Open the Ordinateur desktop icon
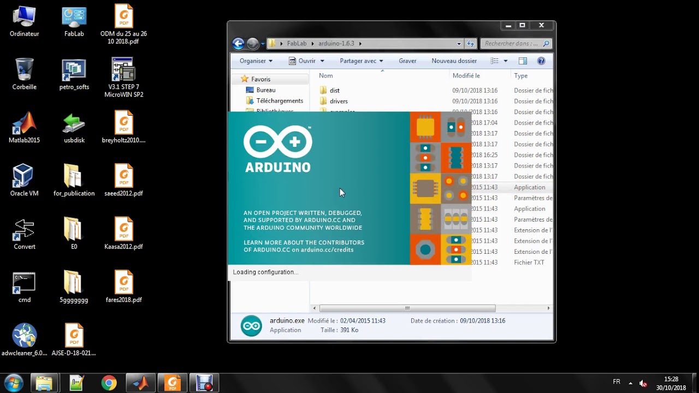The image size is (699, 393). pos(24,22)
